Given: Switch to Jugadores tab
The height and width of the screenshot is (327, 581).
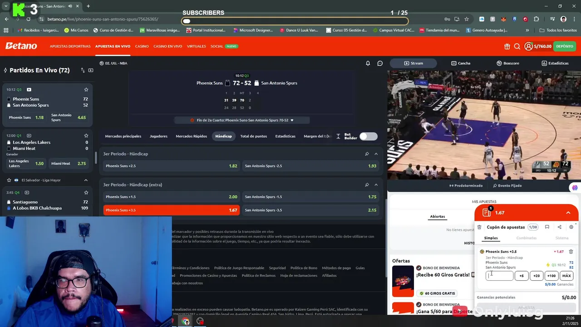Looking at the screenshot, I should coord(158,136).
